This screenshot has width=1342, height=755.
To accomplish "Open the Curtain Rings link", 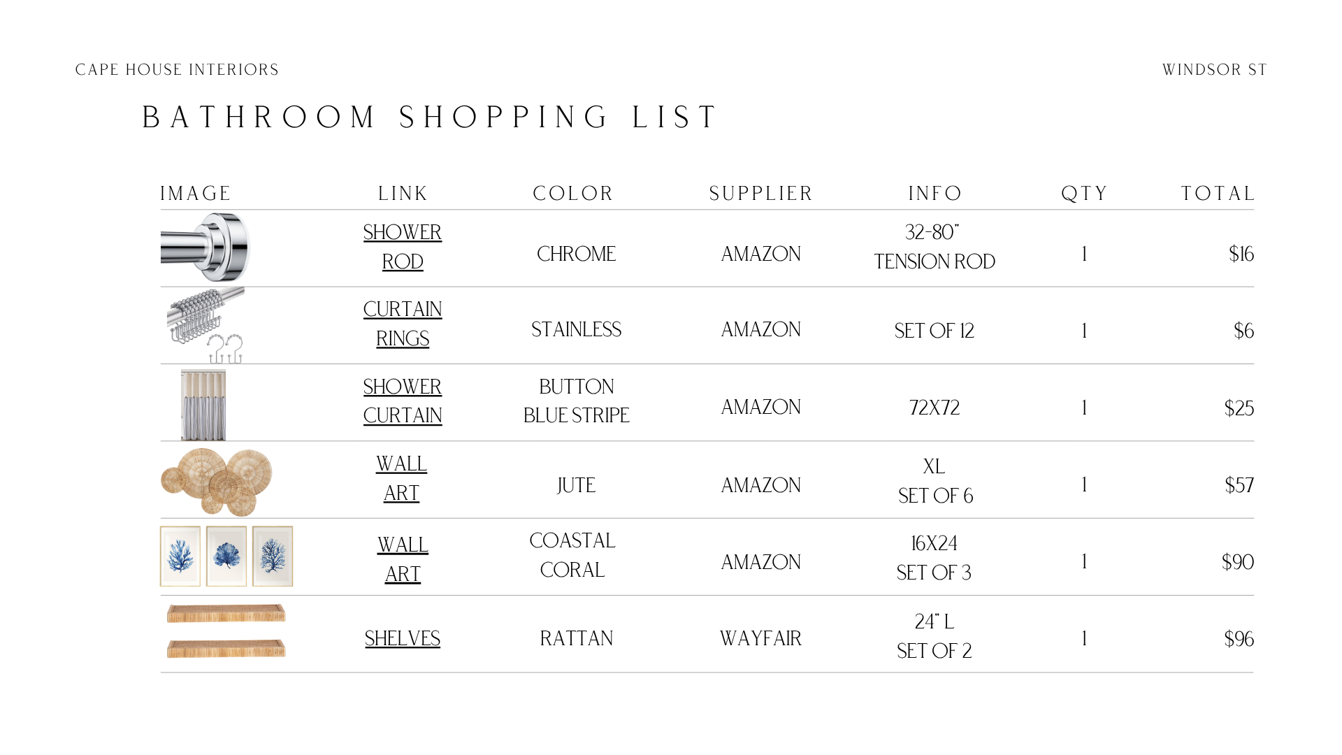I will 403,324.
